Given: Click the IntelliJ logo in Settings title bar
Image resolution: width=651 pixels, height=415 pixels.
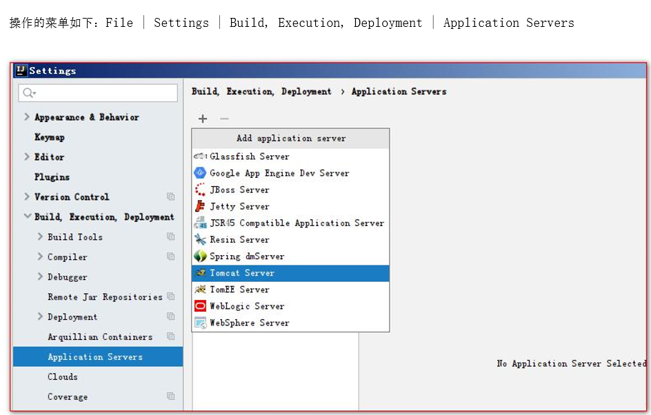Looking at the screenshot, I should 21,70.
